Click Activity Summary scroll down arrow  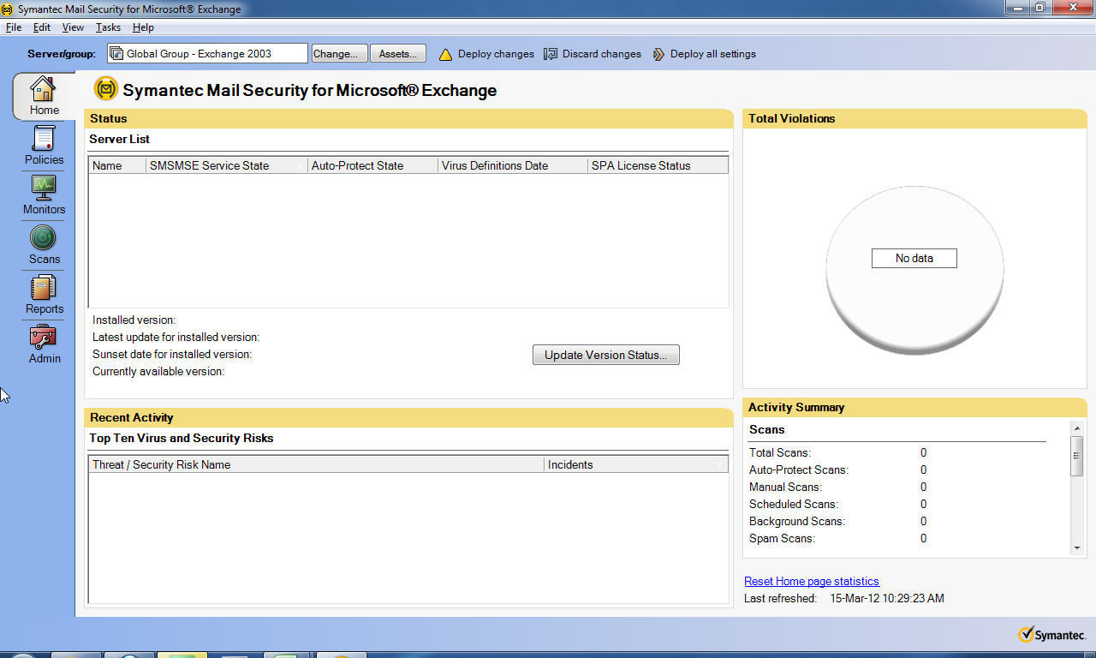[x=1077, y=548]
